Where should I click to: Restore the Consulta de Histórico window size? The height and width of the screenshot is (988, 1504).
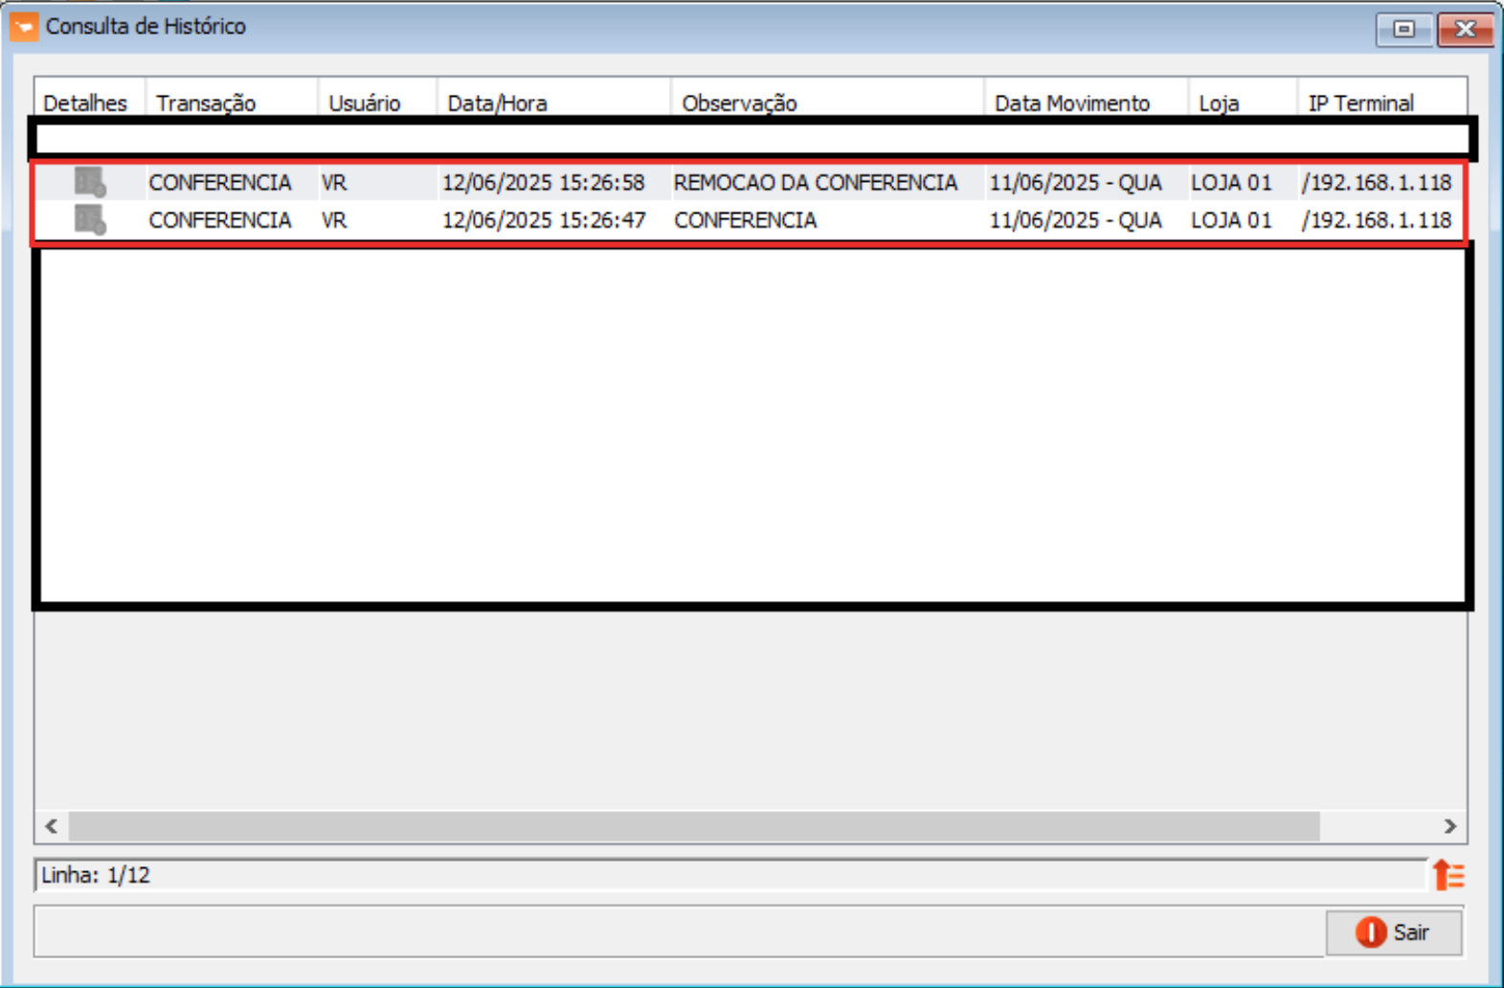tap(1403, 29)
